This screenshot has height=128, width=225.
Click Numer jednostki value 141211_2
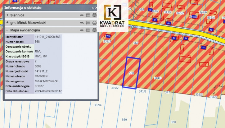pos(41,71)
